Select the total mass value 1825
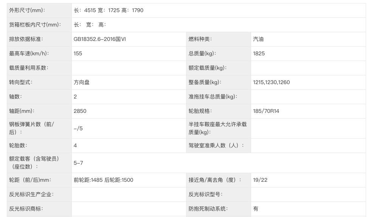This screenshot has height=217, width=368. click(x=259, y=53)
